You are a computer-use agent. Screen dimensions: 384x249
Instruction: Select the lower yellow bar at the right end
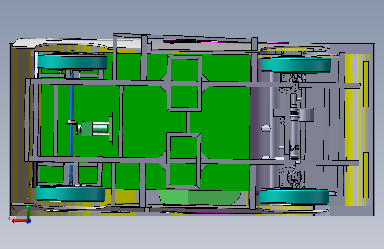click(366, 175)
